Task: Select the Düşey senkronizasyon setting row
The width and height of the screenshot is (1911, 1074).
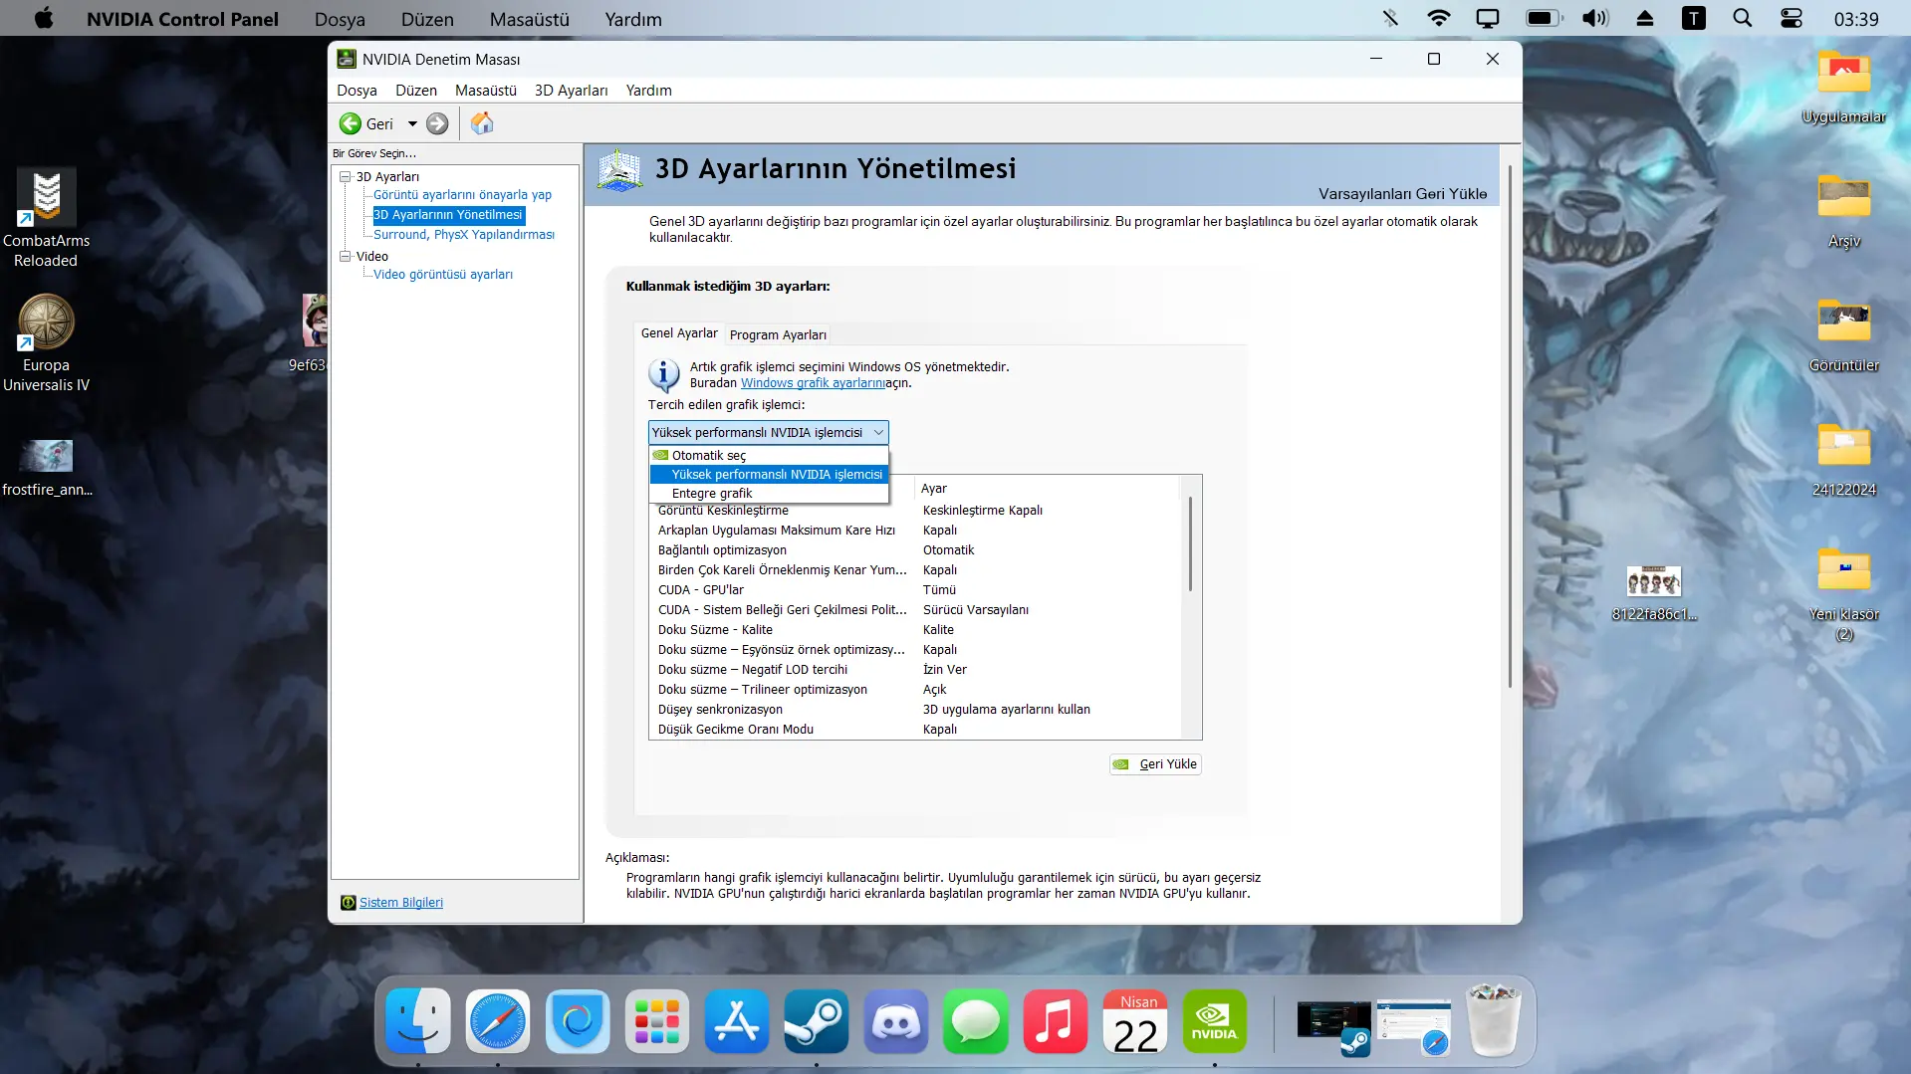Action: [x=914, y=710]
